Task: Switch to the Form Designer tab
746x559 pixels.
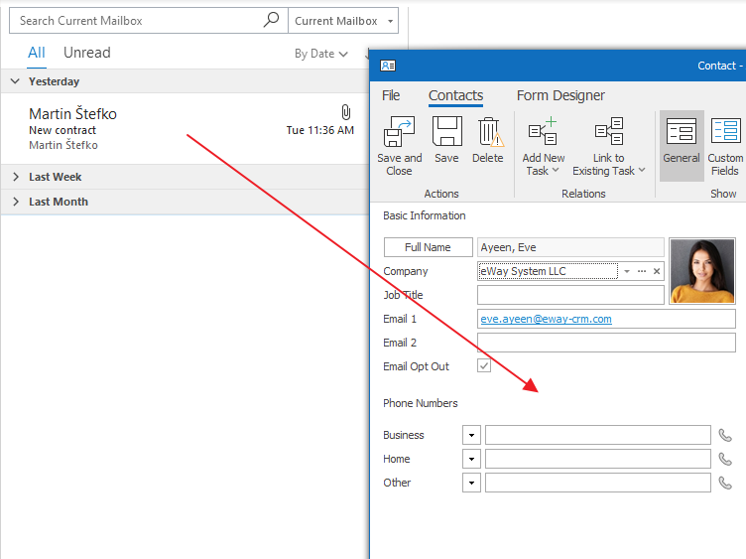Action: click(x=560, y=95)
